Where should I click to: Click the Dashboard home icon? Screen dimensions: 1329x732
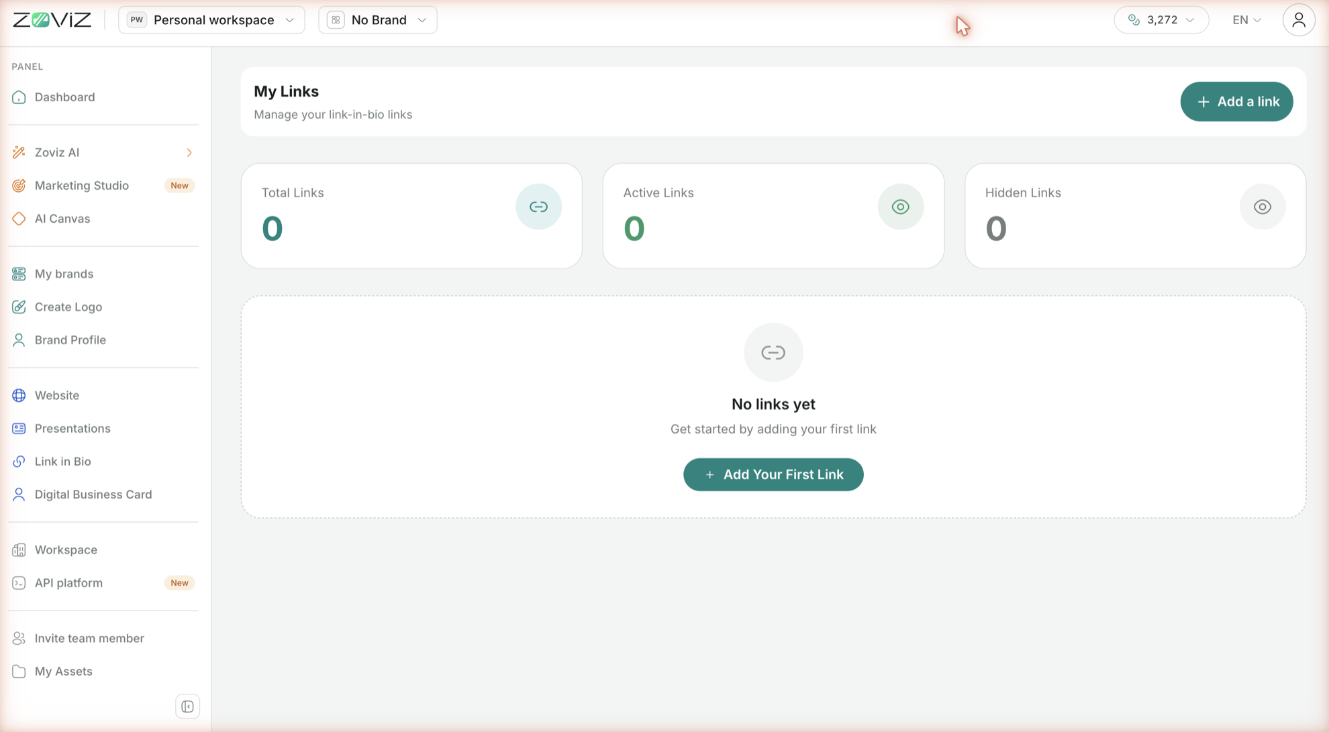pyautogui.click(x=19, y=97)
